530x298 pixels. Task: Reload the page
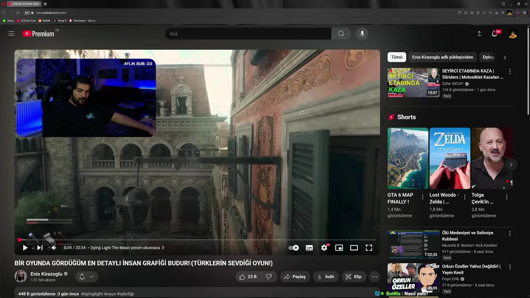(18, 13)
